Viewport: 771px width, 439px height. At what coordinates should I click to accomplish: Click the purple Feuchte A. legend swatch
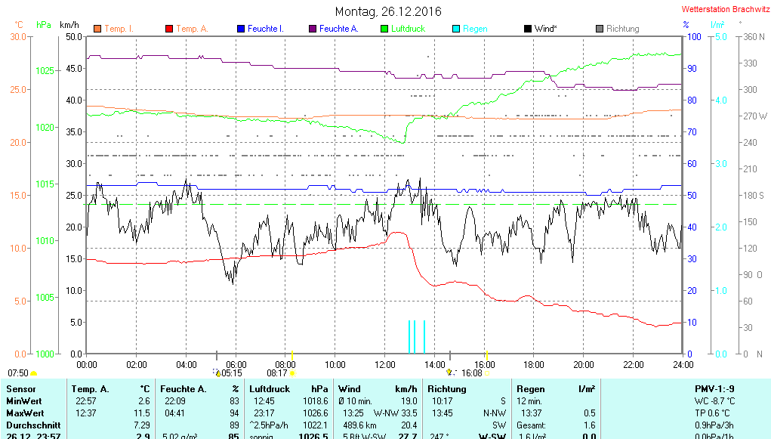click(x=312, y=29)
